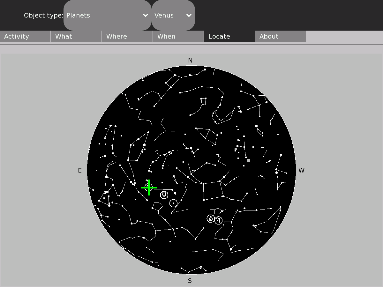Click the S compass label below the chart
This screenshot has height=287, width=383.
[x=190, y=281]
